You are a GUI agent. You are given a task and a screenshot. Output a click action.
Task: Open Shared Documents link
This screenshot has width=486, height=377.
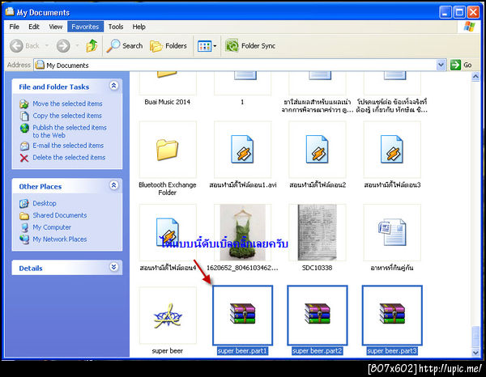(60, 215)
